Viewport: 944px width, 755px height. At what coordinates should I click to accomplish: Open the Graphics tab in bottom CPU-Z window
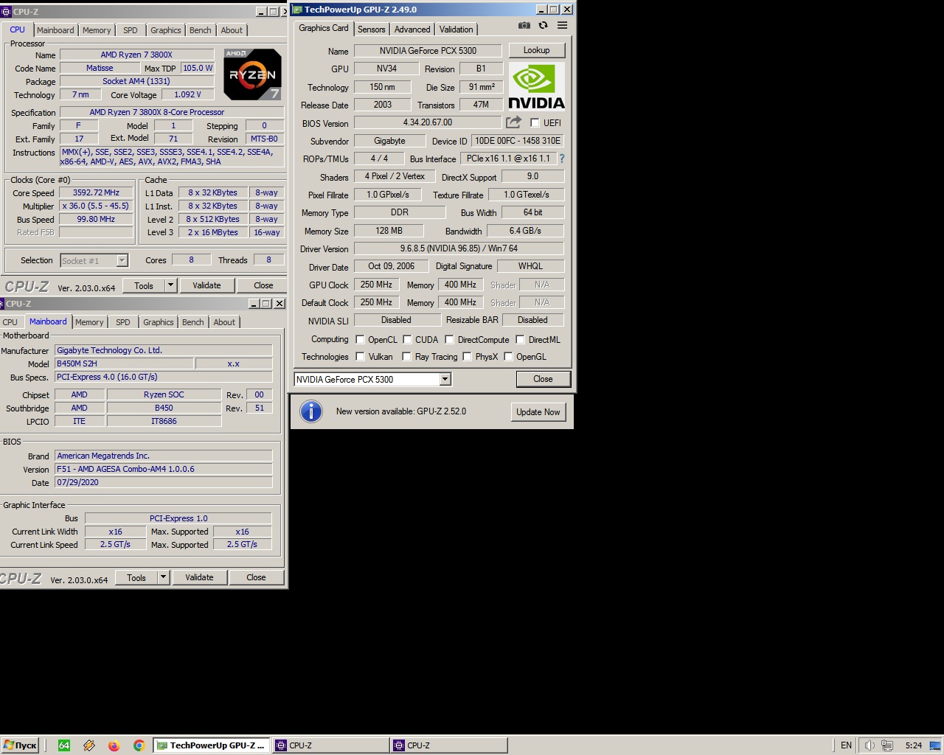coord(159,322)
